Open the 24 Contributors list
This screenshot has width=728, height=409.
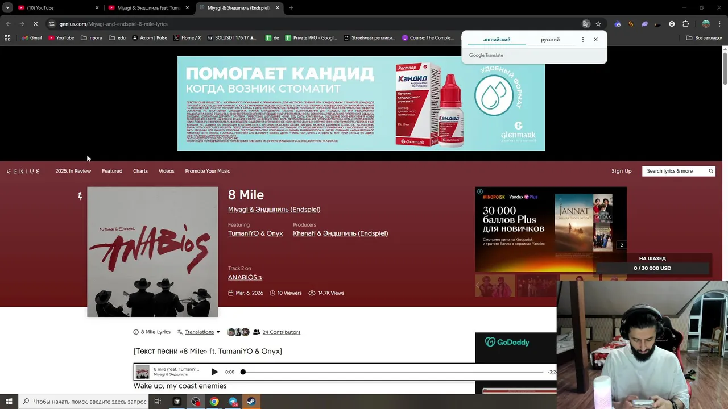pos(281,332)
